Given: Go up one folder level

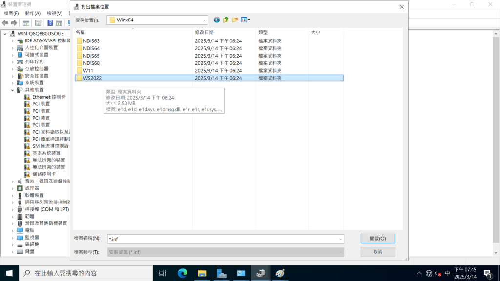Looking at the screenshot, I should [x=226, y=20].
